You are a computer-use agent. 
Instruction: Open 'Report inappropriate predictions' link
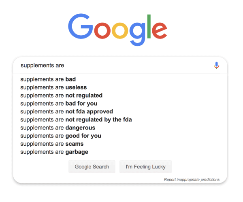coord(192,179)
